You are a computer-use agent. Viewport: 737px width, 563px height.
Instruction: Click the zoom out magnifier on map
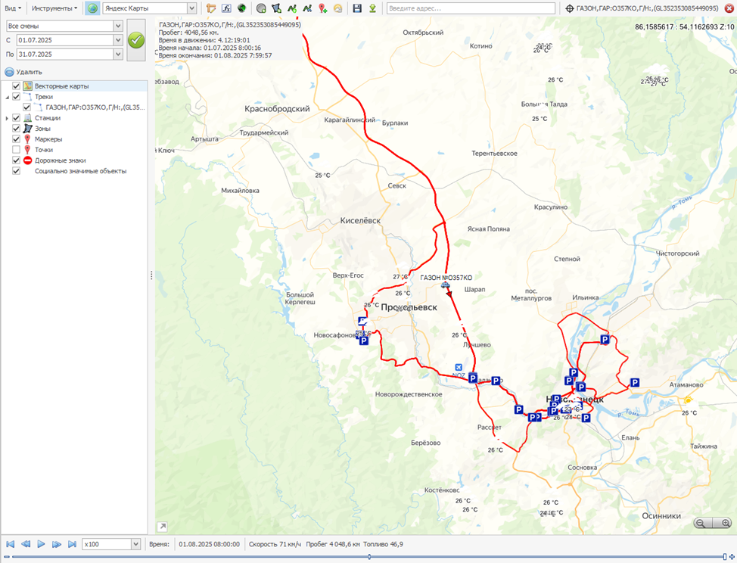701,523
